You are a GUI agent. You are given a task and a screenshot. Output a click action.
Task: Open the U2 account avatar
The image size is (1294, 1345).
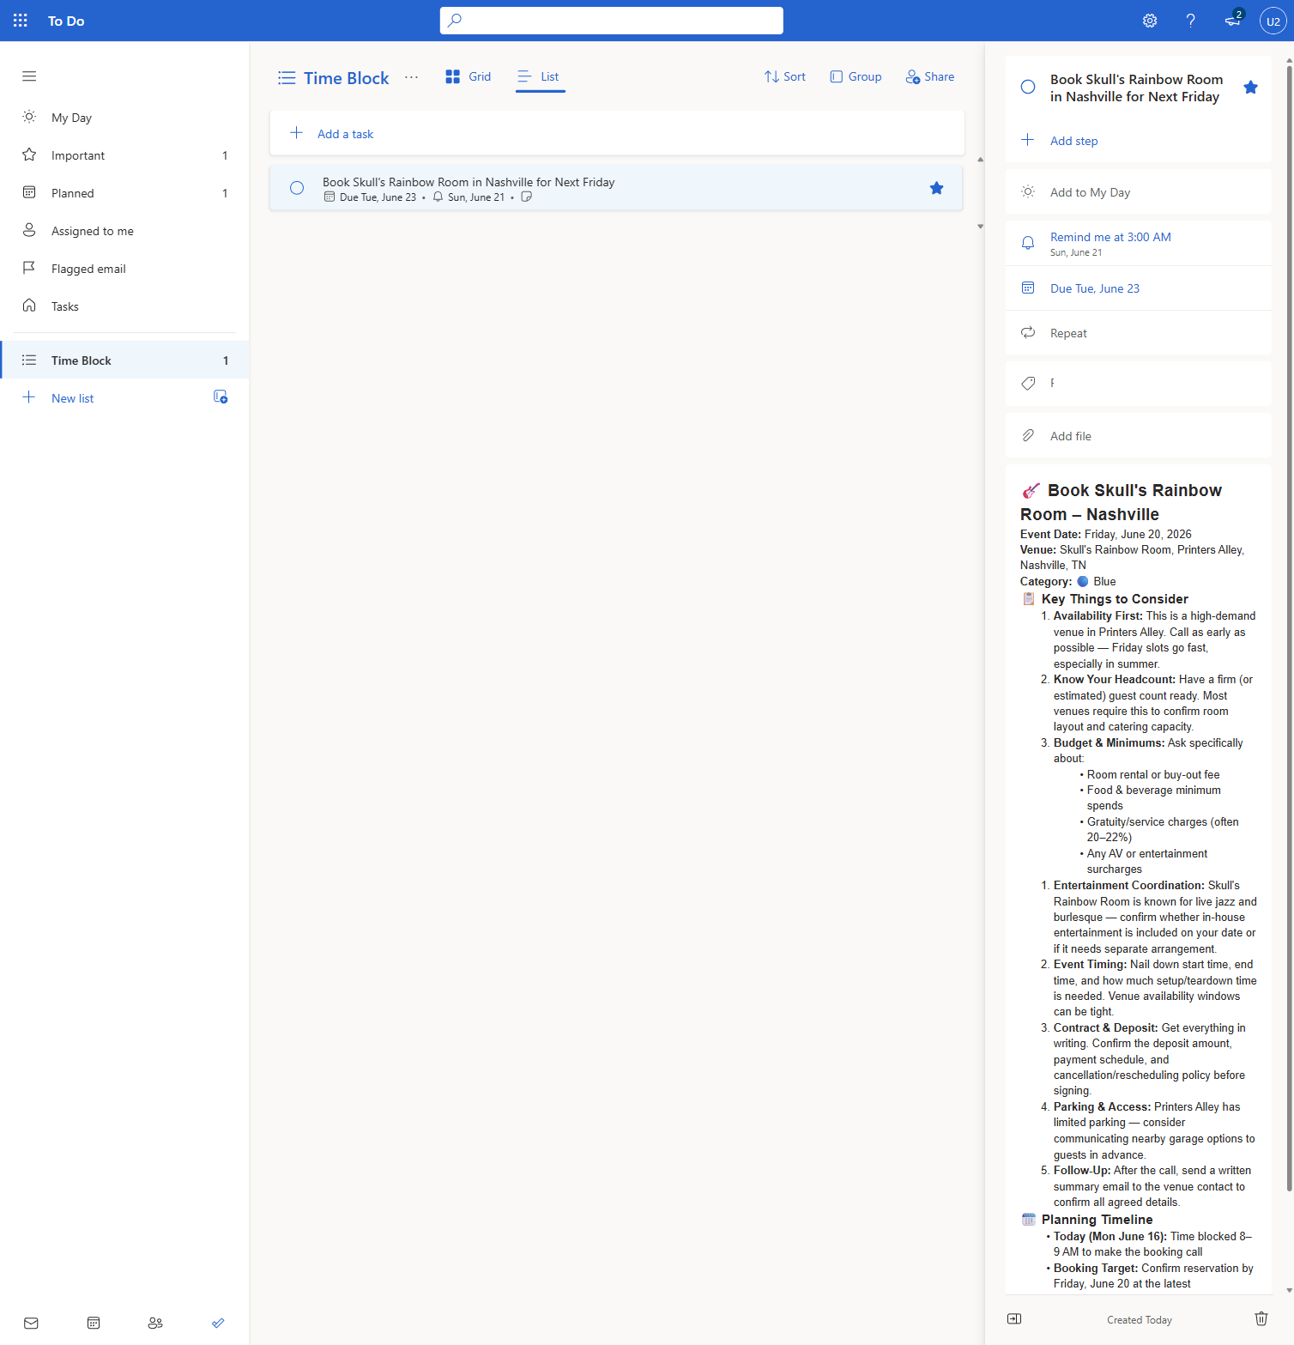(x=1273, y=21)
